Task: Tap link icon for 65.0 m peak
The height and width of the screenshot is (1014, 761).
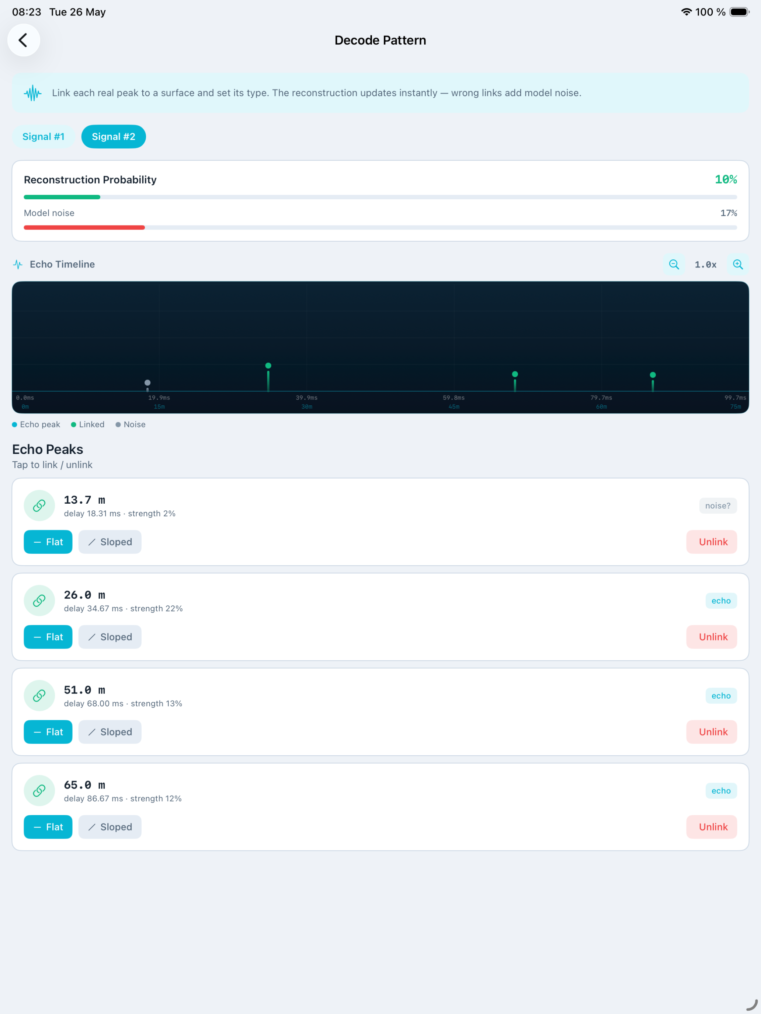Action: [x=39, y=791]
